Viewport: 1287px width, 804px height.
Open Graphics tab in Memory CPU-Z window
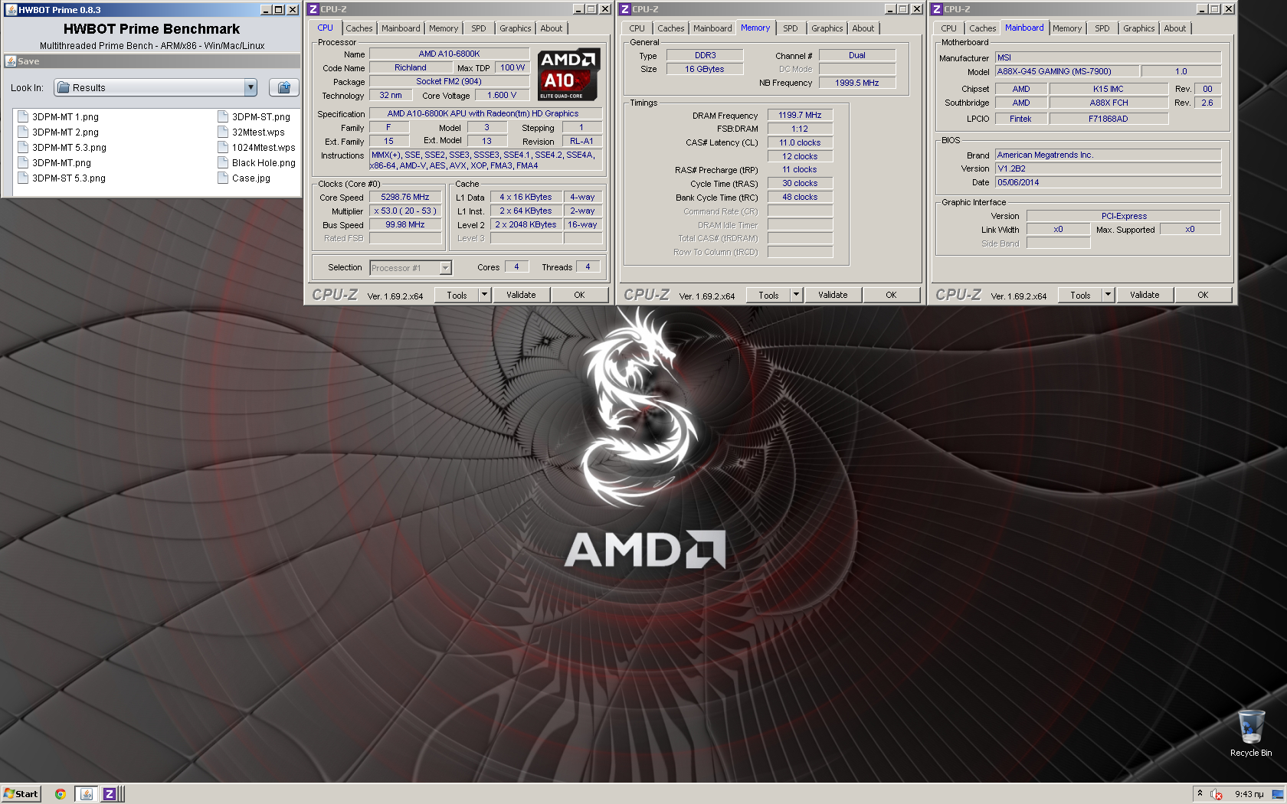tap(827, 28)
